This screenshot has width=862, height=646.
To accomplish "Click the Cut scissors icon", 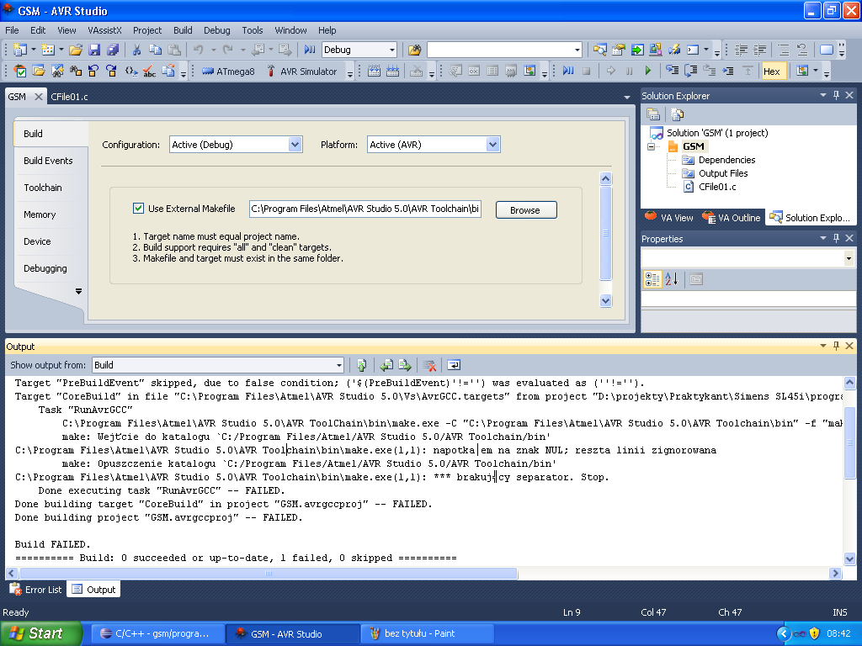I will tap(137, 50).
